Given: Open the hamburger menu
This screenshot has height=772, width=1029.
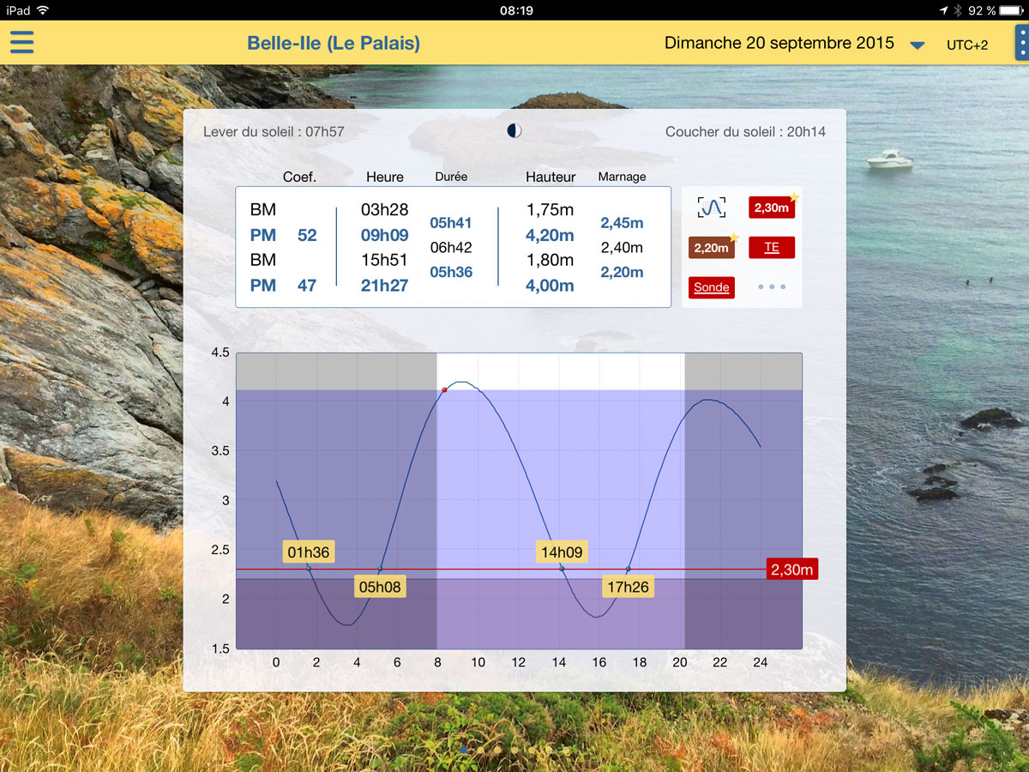Looking at the screenshot, I should pos(21,42).
